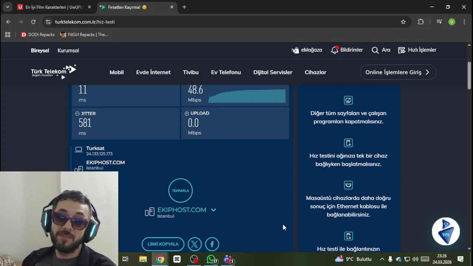473x266 pixels.
Task: Open the Cihazlar menu
Action: click(316, 72)
